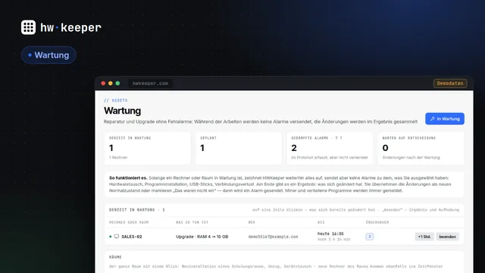485x273 pixels.
Task: Open the Derzeit in Wartung stat card
Action: pyautogui.click(x=148, y=149)
